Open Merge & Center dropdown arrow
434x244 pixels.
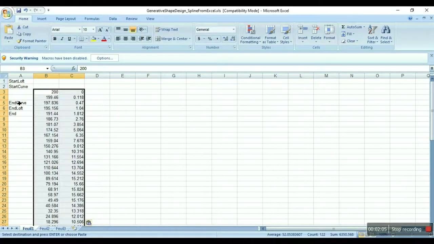point(190,39)
